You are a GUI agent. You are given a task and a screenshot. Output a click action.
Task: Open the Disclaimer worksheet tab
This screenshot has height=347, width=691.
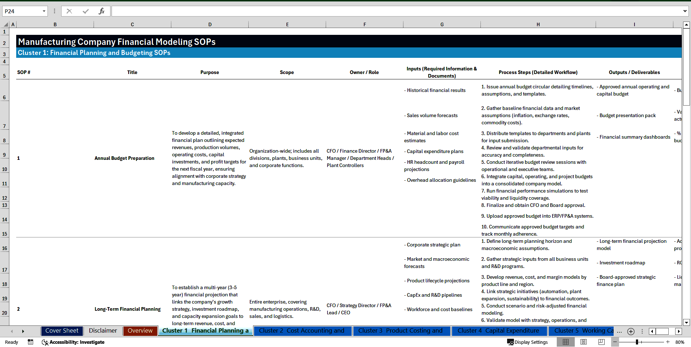[103, 330]
